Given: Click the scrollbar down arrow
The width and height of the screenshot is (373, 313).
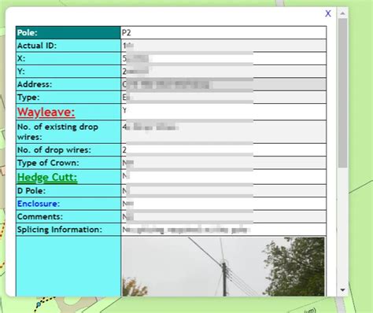Looking at the screenshot, I should (342, 290).
